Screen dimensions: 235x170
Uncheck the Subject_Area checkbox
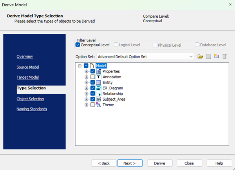[92, 99]
